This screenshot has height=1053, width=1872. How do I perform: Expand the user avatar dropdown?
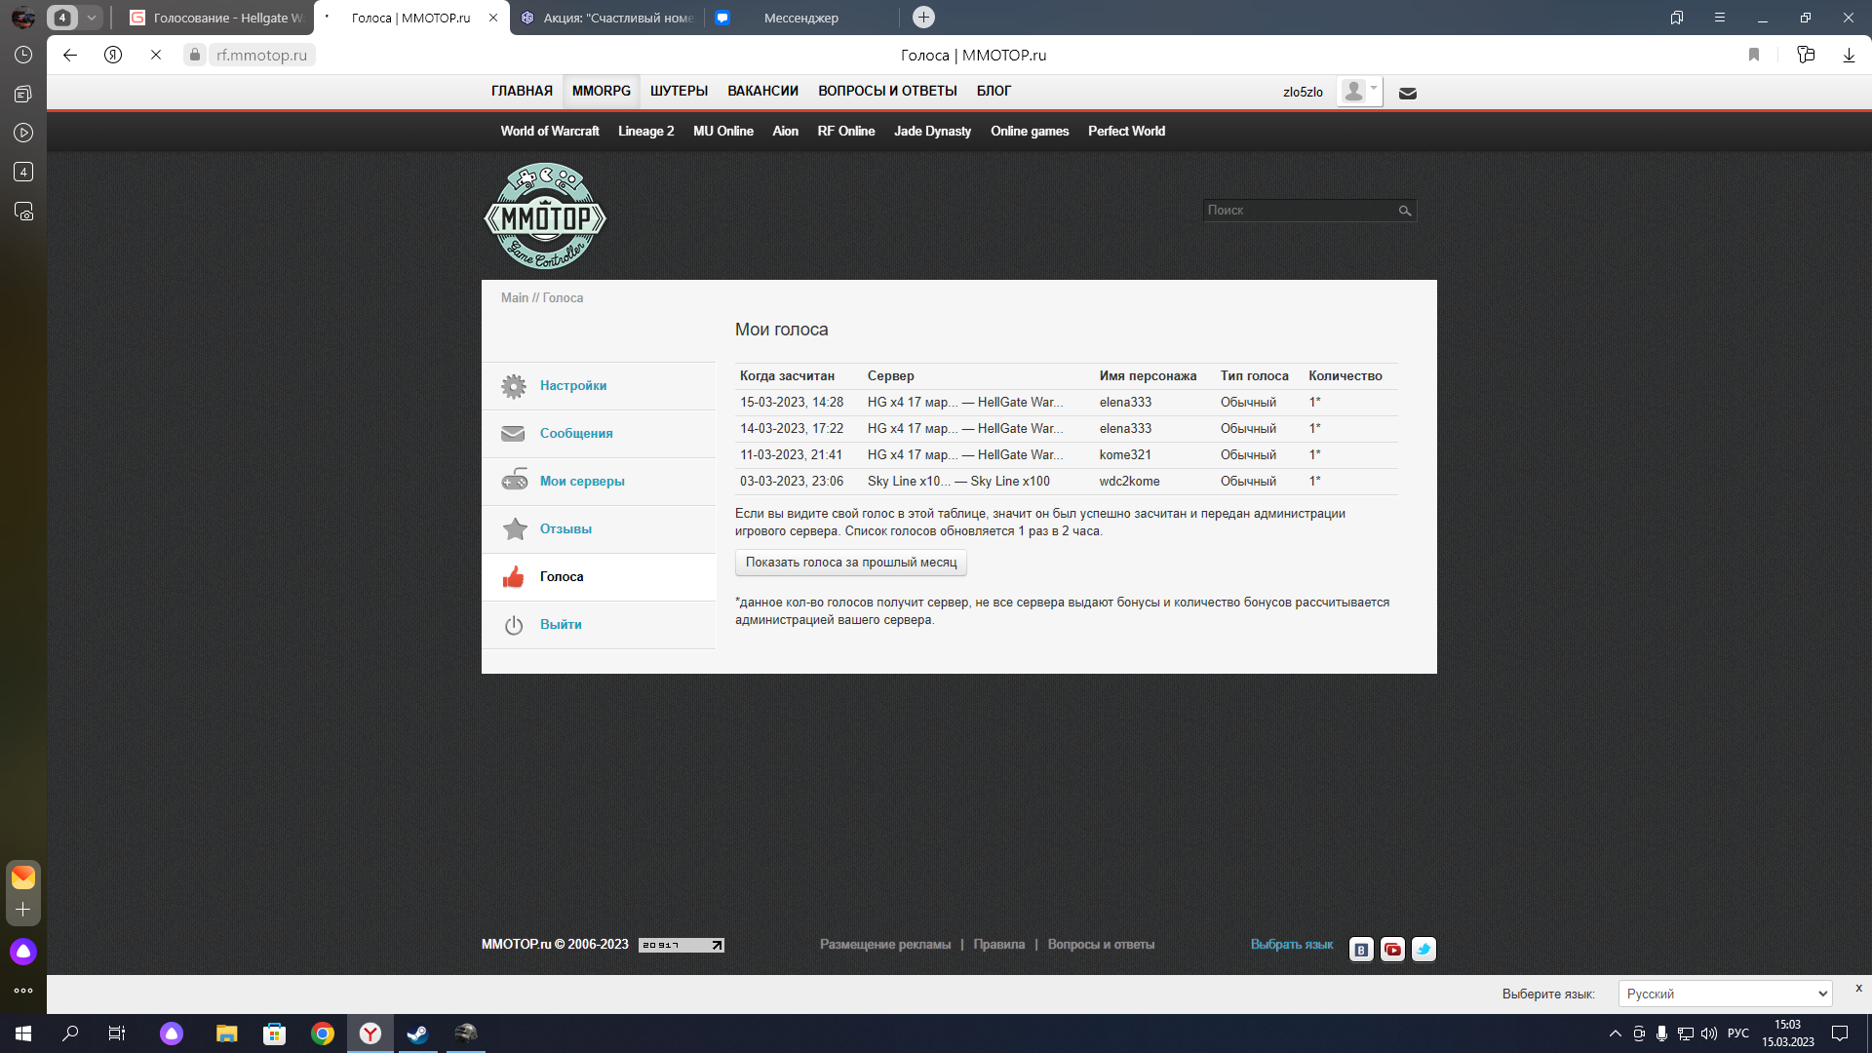tap(1359, 92)
